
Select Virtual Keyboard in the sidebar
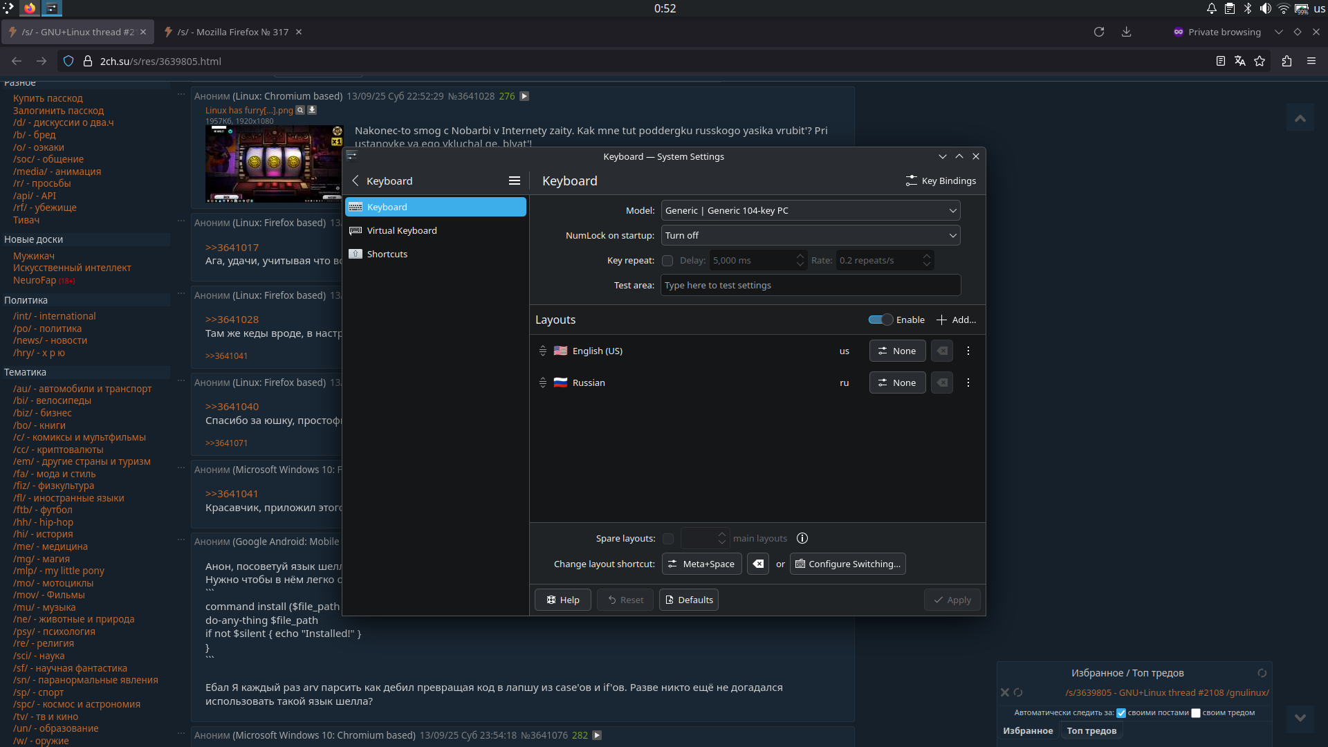pos(402,230)
